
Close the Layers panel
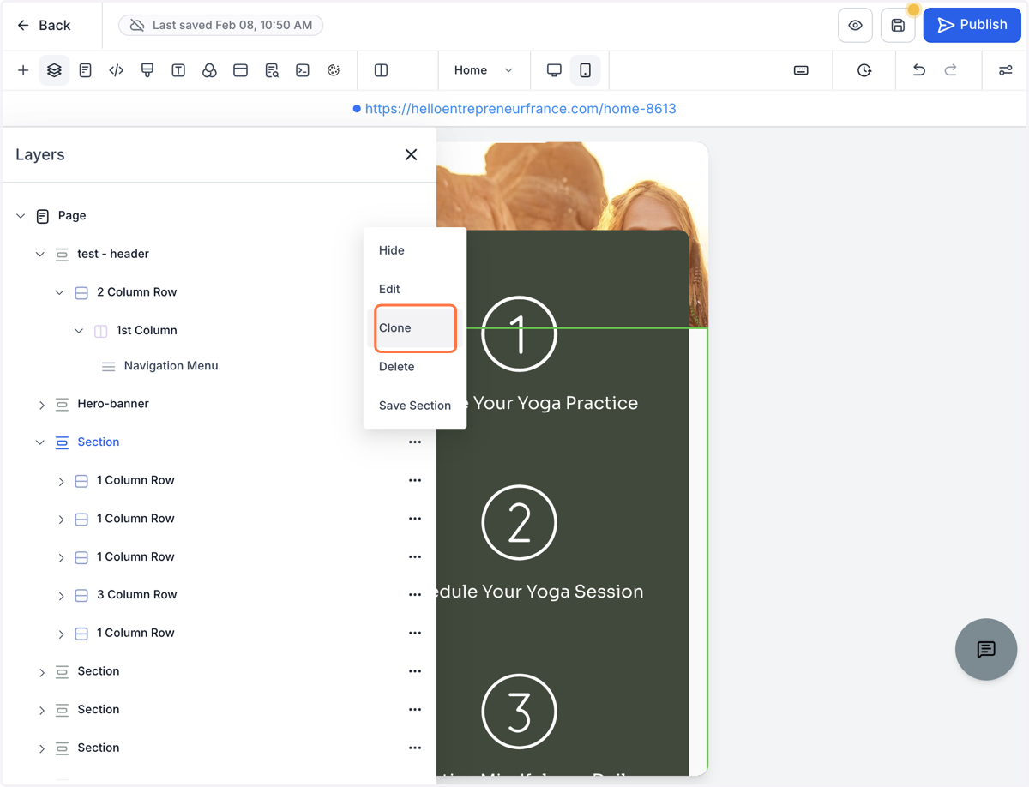[x=411, y=154]
